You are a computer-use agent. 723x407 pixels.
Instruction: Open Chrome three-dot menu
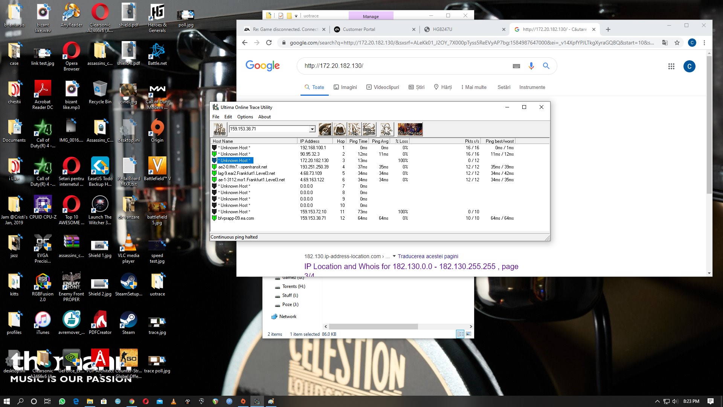pyautogui.click(x=704, y=43)
